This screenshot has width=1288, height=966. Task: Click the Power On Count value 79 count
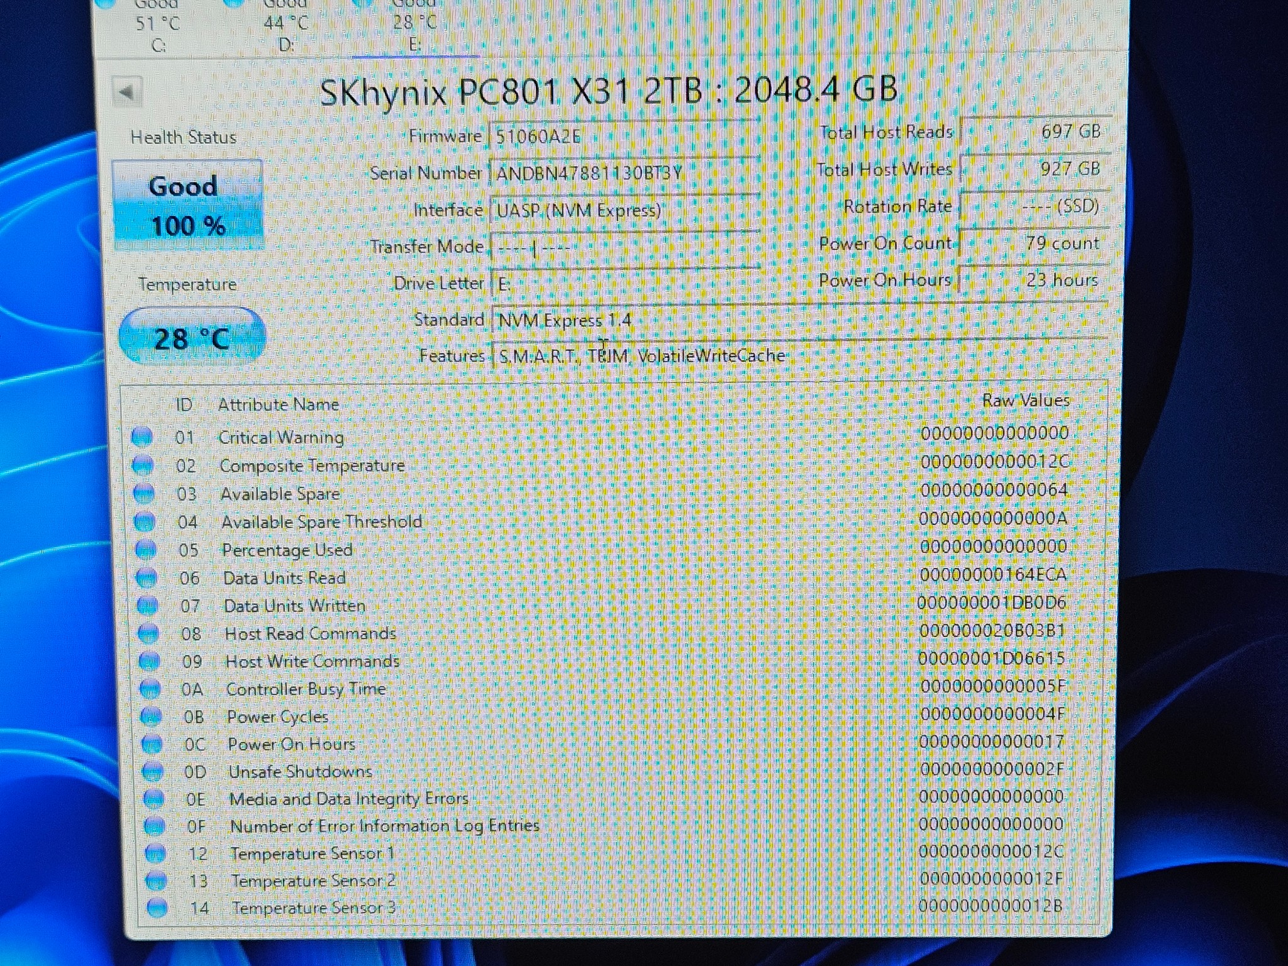pos(1033,243)
